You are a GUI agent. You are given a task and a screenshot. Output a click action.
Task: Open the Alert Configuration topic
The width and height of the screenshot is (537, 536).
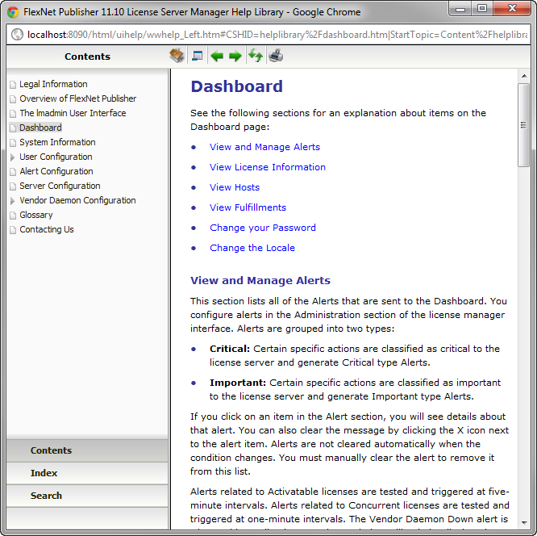[56, 171]
